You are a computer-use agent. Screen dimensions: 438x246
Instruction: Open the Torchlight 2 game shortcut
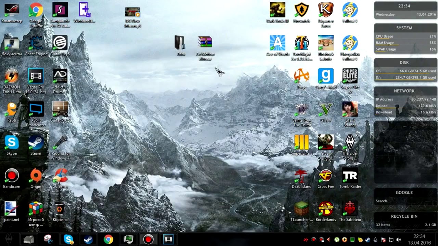[x=301, y=48]
